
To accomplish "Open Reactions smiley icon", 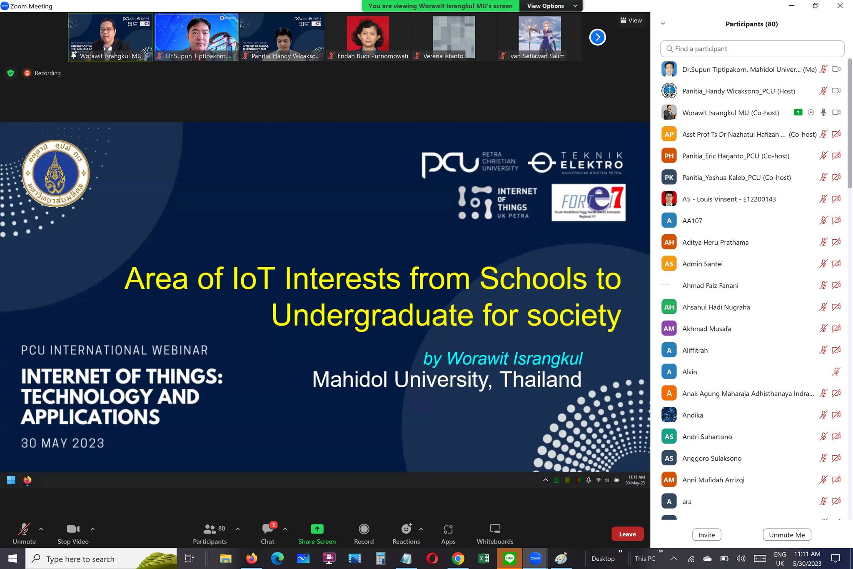I will pos(406,529).
